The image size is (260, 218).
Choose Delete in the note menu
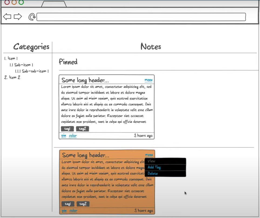(165, 174)
